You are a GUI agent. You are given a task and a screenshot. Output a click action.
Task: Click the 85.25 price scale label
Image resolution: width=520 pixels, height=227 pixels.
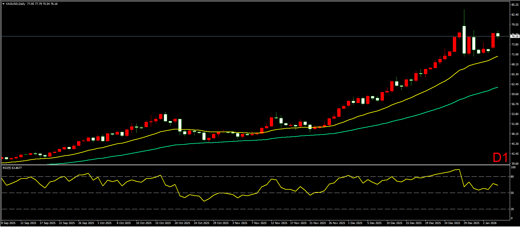(515, 5)
